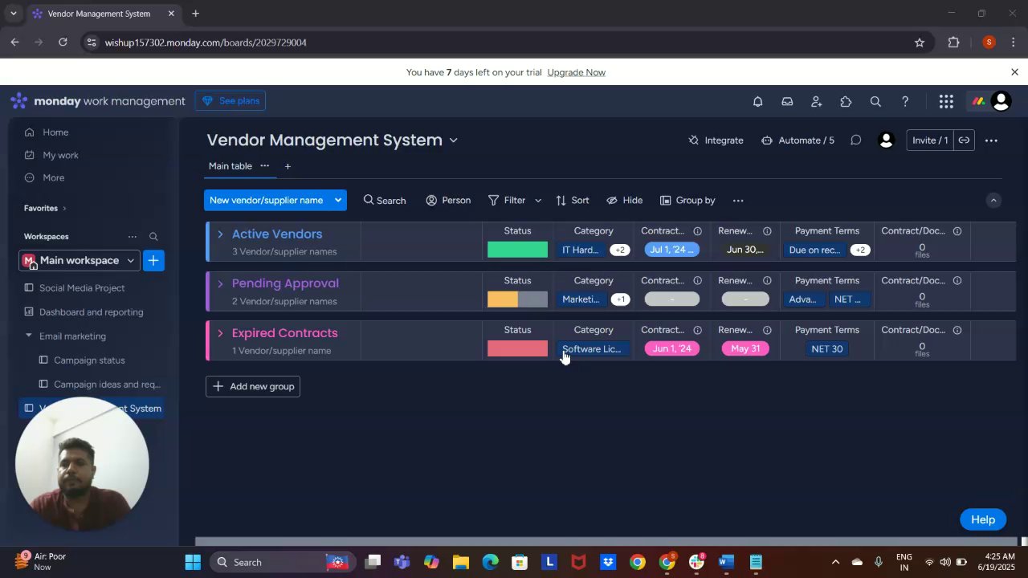
Task: Open Workspaces three-dot options
Action: 133,237
